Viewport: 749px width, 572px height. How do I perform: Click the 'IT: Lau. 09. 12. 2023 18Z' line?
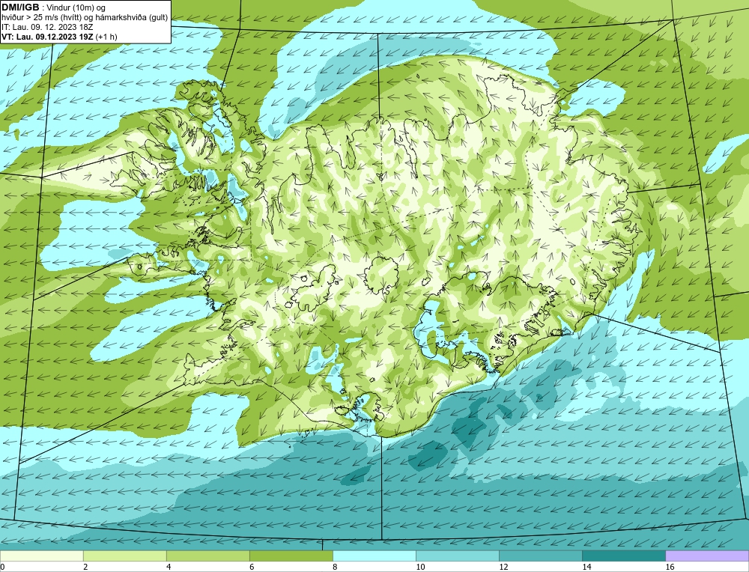47,27
